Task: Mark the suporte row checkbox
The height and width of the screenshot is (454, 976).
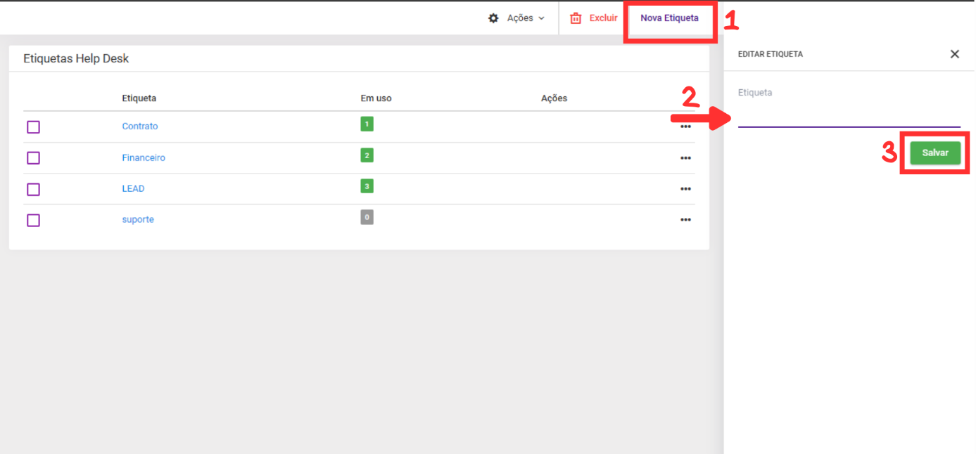Action: pyautogui.click(x=33, y=220)
